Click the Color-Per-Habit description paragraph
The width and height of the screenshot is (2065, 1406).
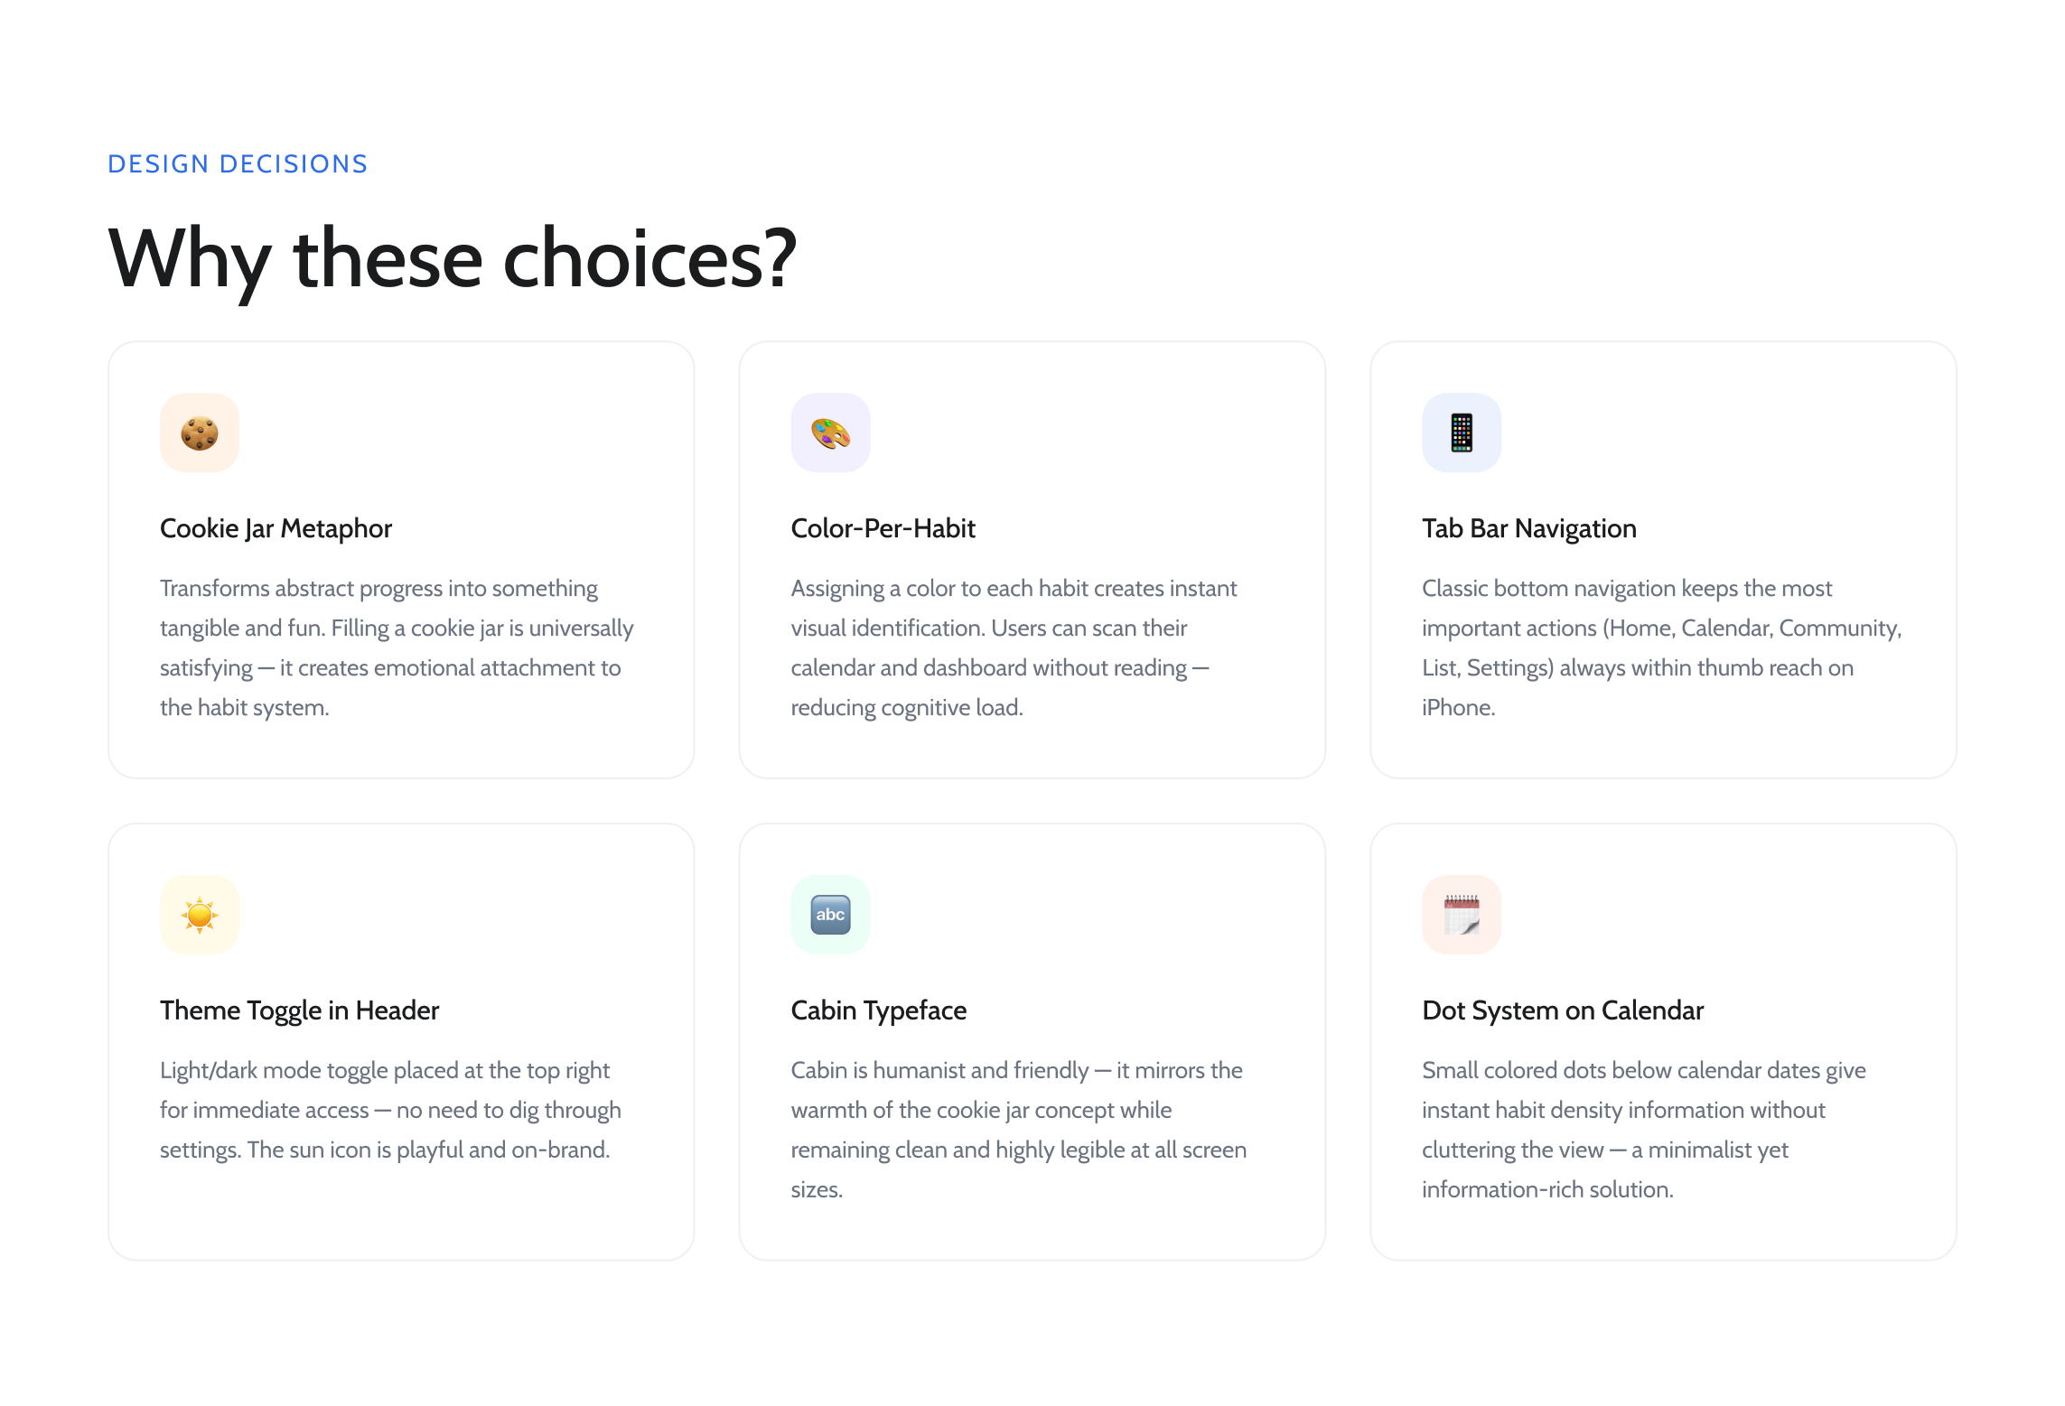coord(1014,647)
